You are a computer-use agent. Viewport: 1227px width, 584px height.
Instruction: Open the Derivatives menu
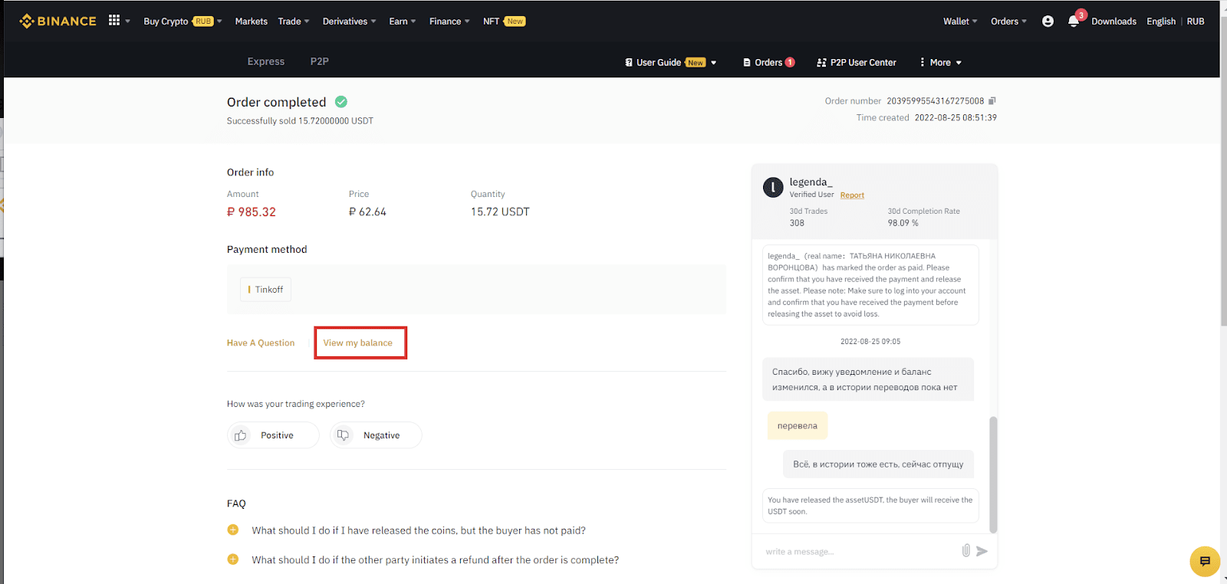coord(349,21)
